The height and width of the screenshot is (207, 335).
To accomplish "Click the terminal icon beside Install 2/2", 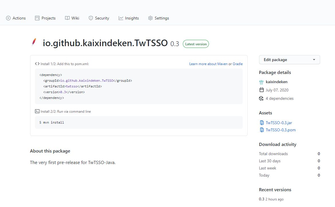I will 37,112.
